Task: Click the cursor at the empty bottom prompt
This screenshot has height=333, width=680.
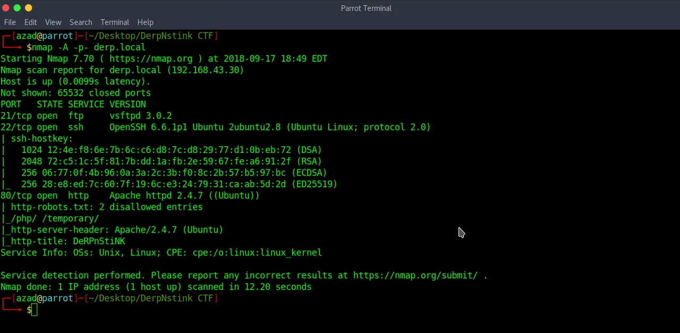Action: click(35, 310)
